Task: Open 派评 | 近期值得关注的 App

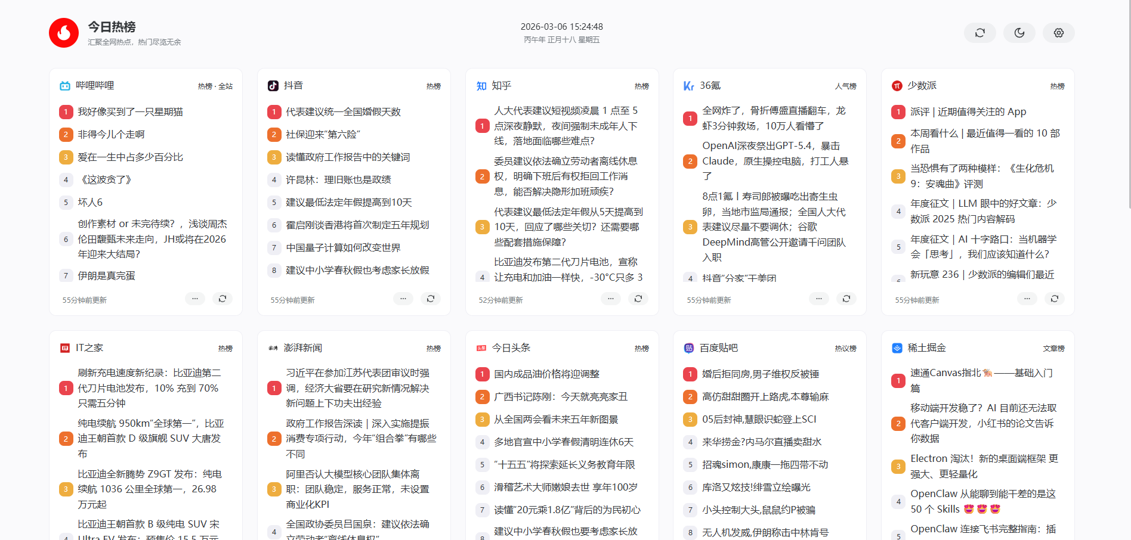Action: point(968,112)
